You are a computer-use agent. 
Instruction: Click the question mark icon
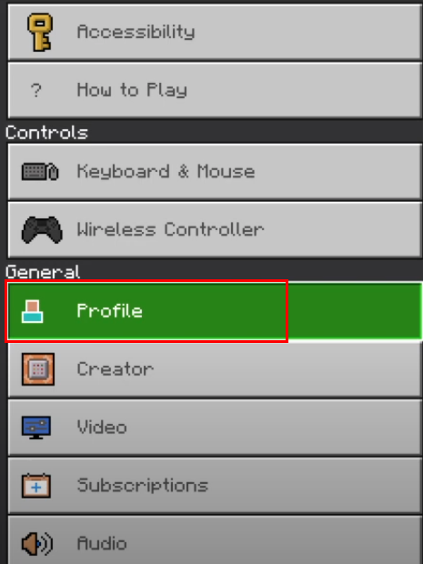36,90
